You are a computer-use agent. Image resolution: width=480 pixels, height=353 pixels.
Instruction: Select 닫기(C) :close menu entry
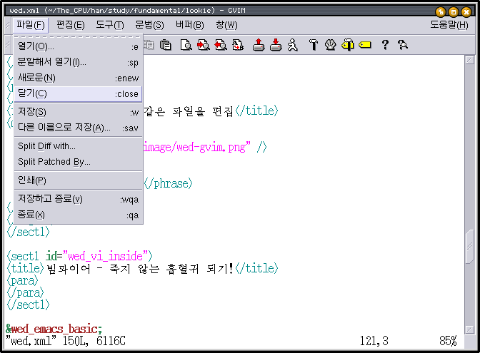78,93
